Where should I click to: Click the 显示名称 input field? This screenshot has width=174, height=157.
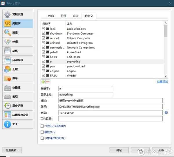tap(86, 94)
